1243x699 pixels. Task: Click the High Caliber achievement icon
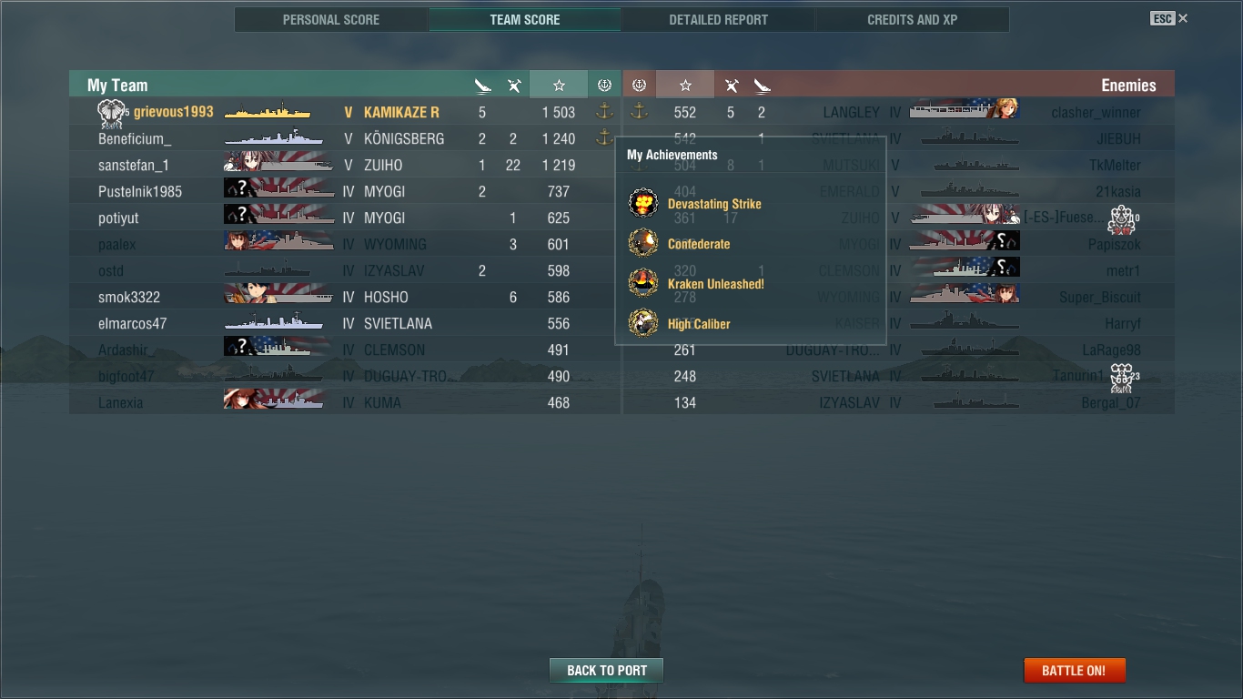643,324
